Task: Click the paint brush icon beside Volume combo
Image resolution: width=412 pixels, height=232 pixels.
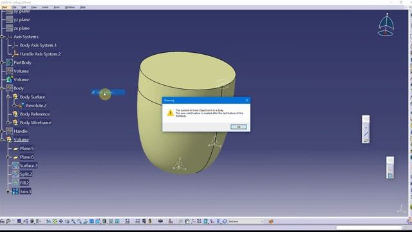Action: tap(271, 222)
